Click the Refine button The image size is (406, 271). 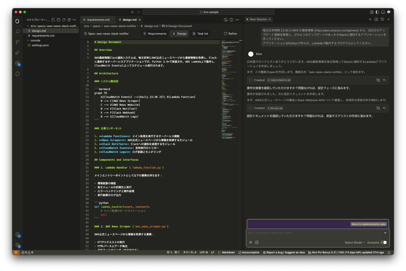coord(230,34)
